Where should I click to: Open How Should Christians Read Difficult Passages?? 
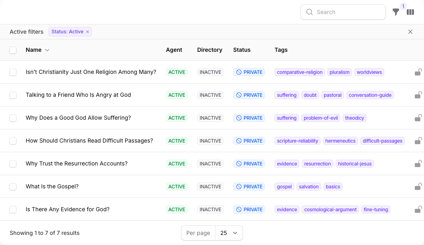coord(89,141)
